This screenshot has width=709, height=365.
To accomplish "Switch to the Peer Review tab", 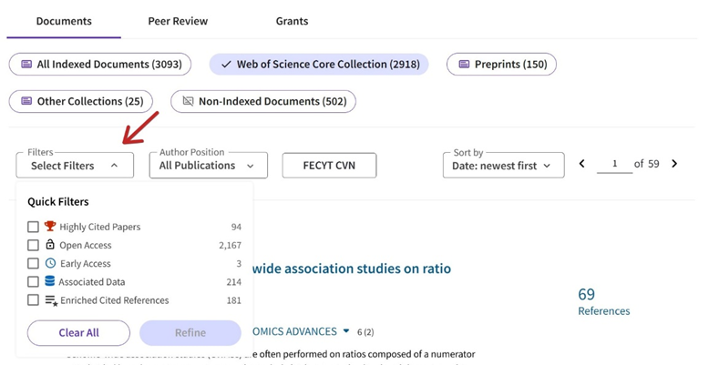I will pos(178,21).
